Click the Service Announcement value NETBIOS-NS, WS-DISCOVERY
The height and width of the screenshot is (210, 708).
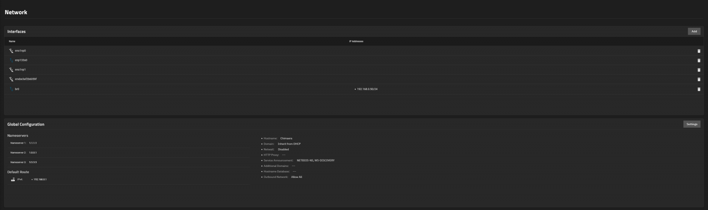pyautogui.click(x=316, y=161)
